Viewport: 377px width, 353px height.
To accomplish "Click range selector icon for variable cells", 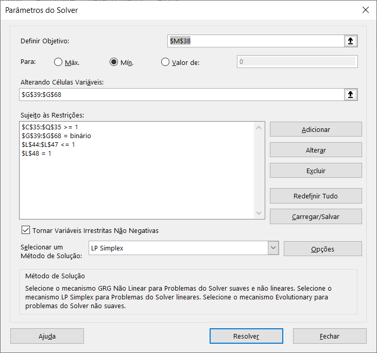I will click(351, 94).
